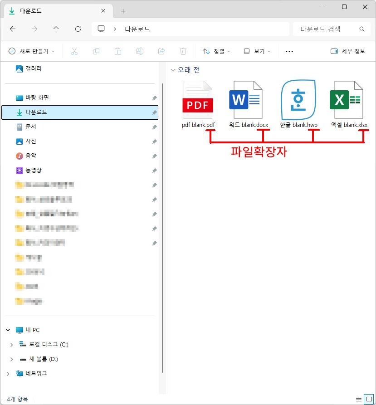Click the Paste toolbar icon
The height and width of the screenshot is (405, 376).
(118, 51)
